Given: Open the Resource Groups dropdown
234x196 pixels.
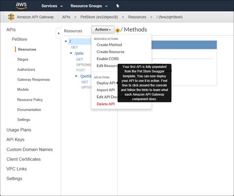Looking at the screenshot, I should tap(89, 6).
